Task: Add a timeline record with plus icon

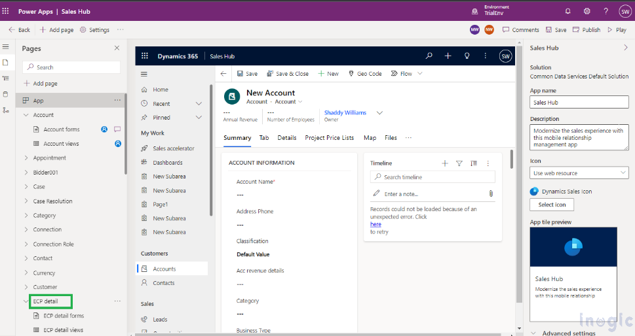Action: (445, 163)
